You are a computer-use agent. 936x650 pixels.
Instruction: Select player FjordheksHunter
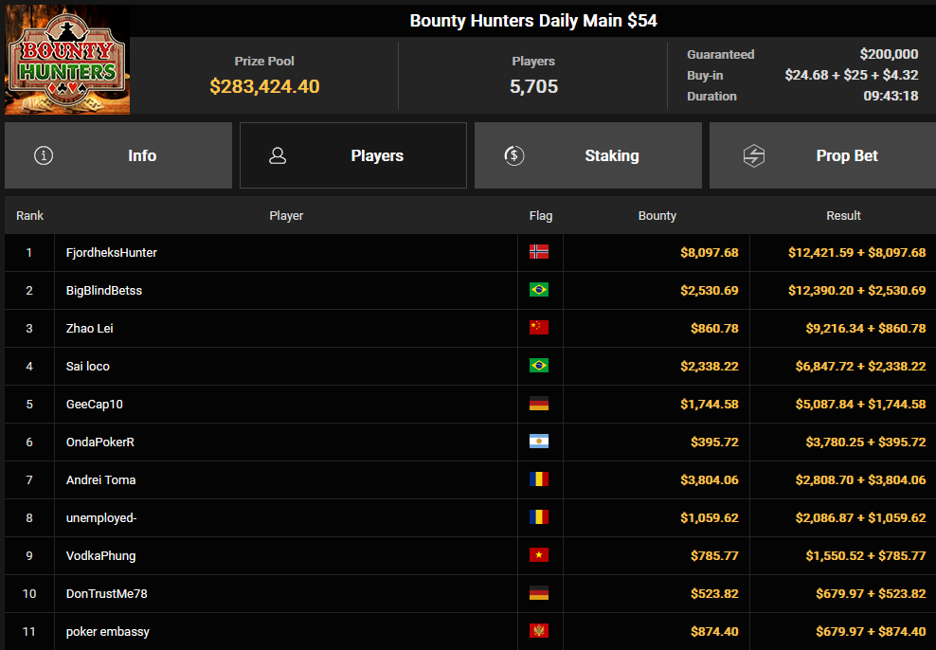[x=112, y=252]
